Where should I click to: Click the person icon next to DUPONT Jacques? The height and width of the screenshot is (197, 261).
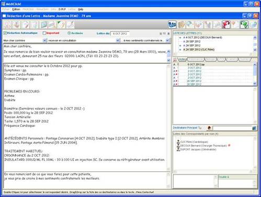click(178, 149)
